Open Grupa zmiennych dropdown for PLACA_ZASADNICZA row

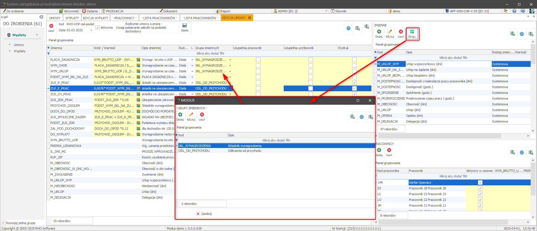[230, 60]
